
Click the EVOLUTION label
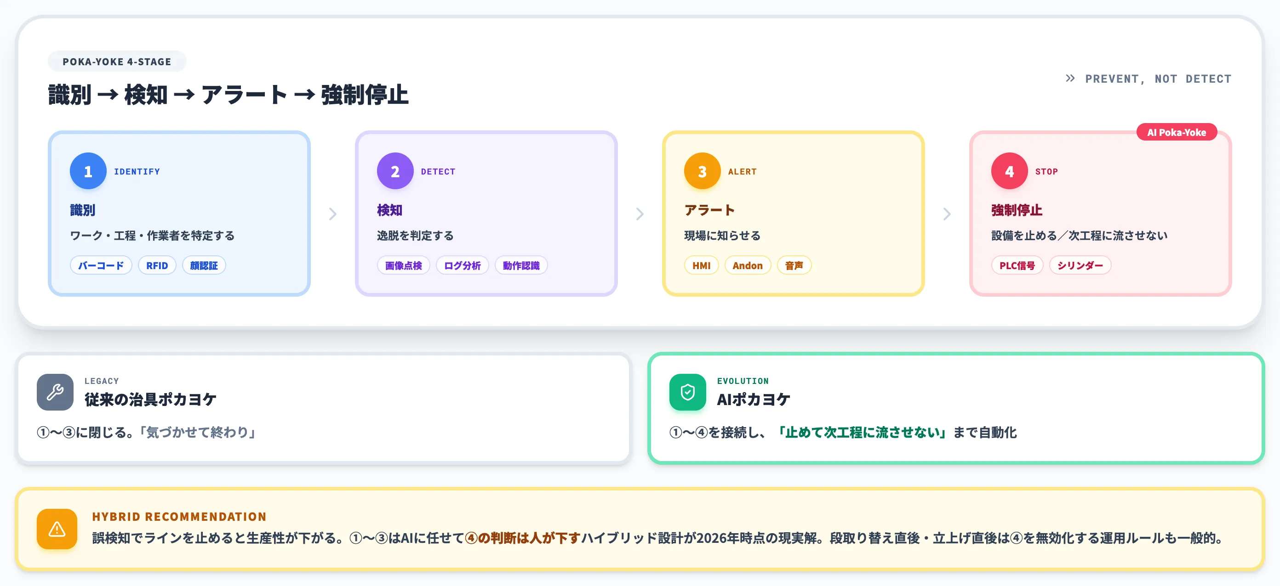(743, 381)
